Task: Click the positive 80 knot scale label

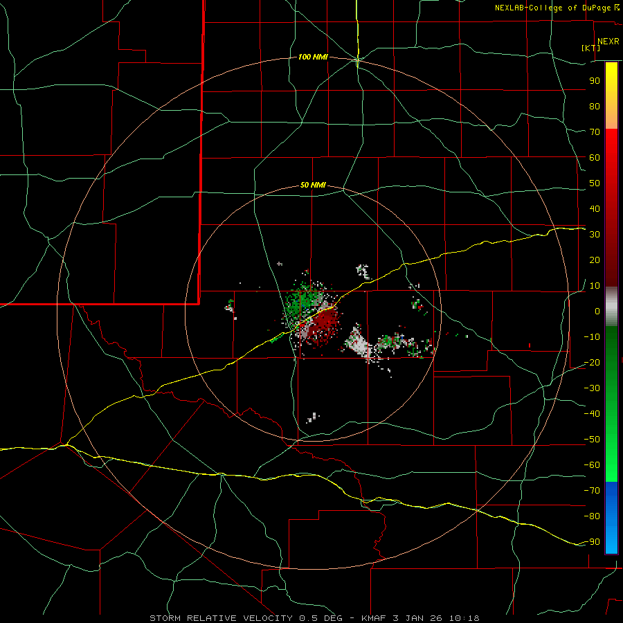Action: 595,107
